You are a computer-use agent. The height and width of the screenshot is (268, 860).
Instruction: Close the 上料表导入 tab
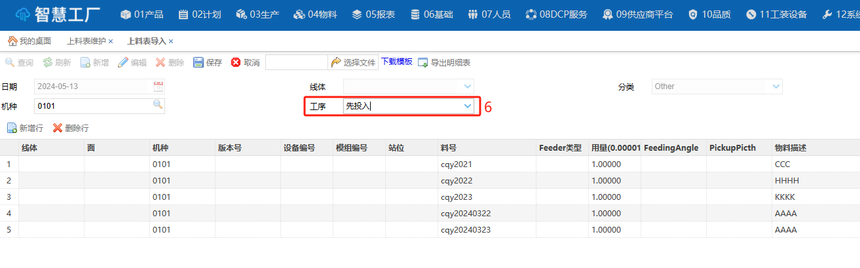pos(171,41)
